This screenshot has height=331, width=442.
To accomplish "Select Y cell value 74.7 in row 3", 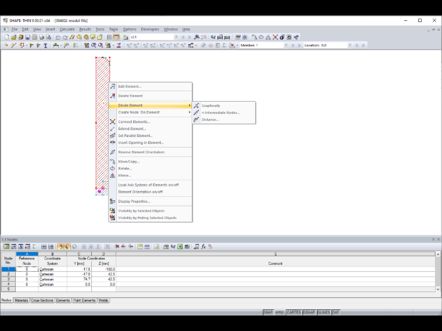I will [79, 279].
